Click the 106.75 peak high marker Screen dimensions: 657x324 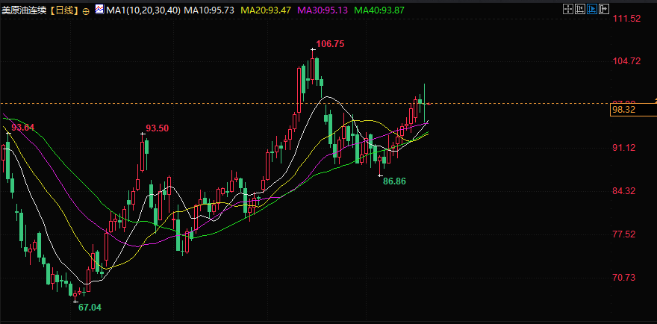click(330, 43)
